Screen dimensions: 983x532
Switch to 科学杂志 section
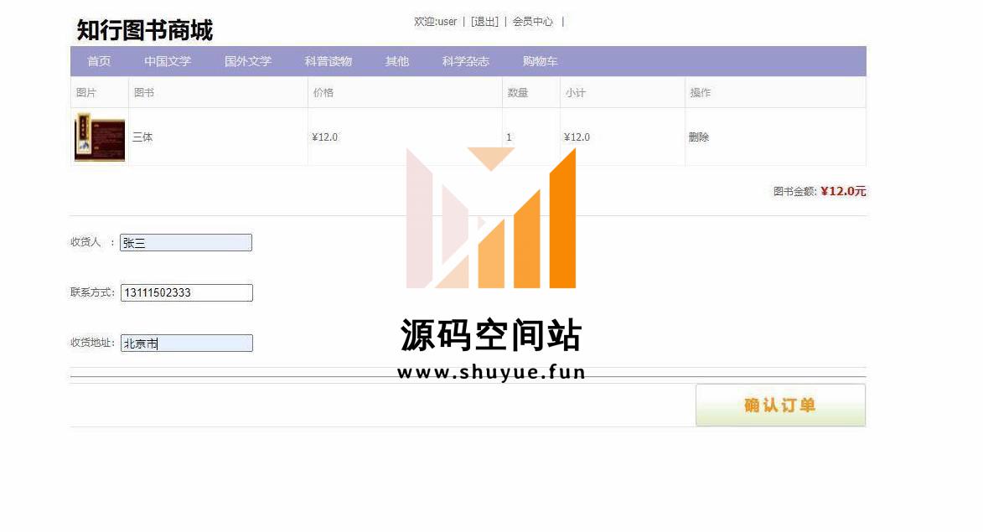[466, 61]
